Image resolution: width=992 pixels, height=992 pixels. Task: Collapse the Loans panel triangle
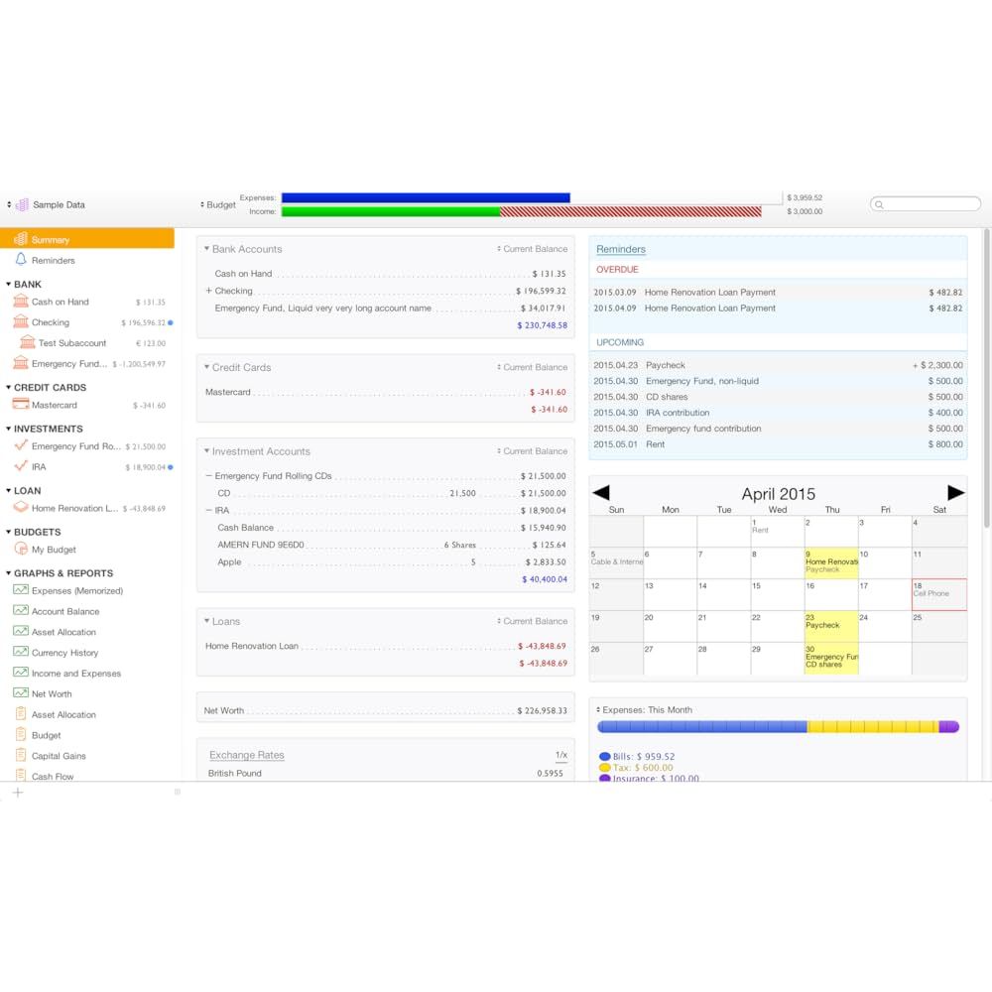pos(207,621)
